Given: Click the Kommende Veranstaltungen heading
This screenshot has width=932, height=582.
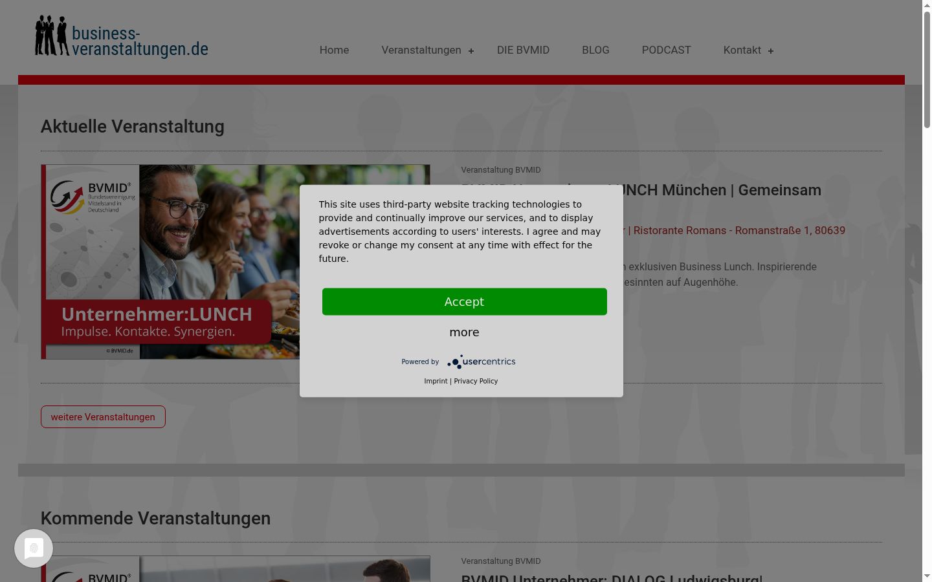Looking at the screenshot, I should [x=155, y=519].
